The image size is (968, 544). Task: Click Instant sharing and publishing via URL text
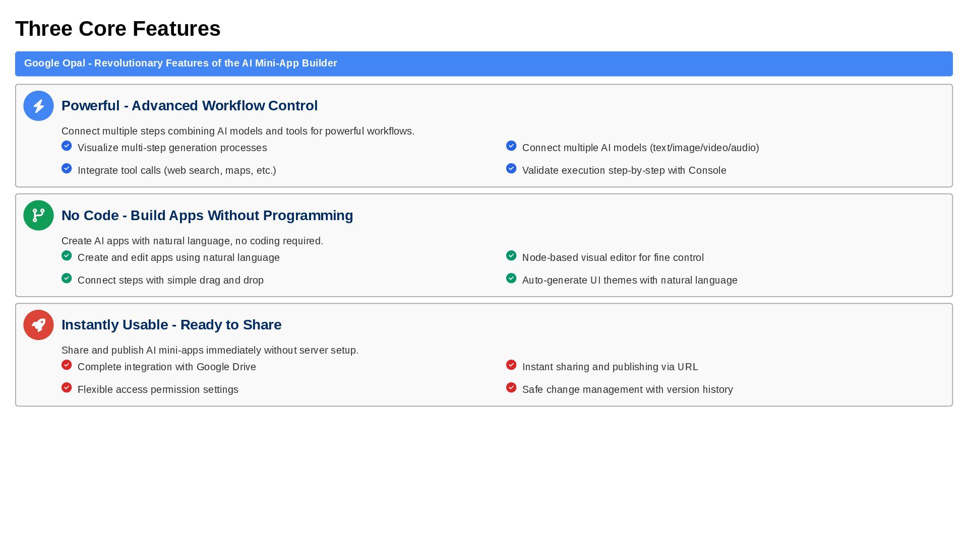tap(610, 367)
